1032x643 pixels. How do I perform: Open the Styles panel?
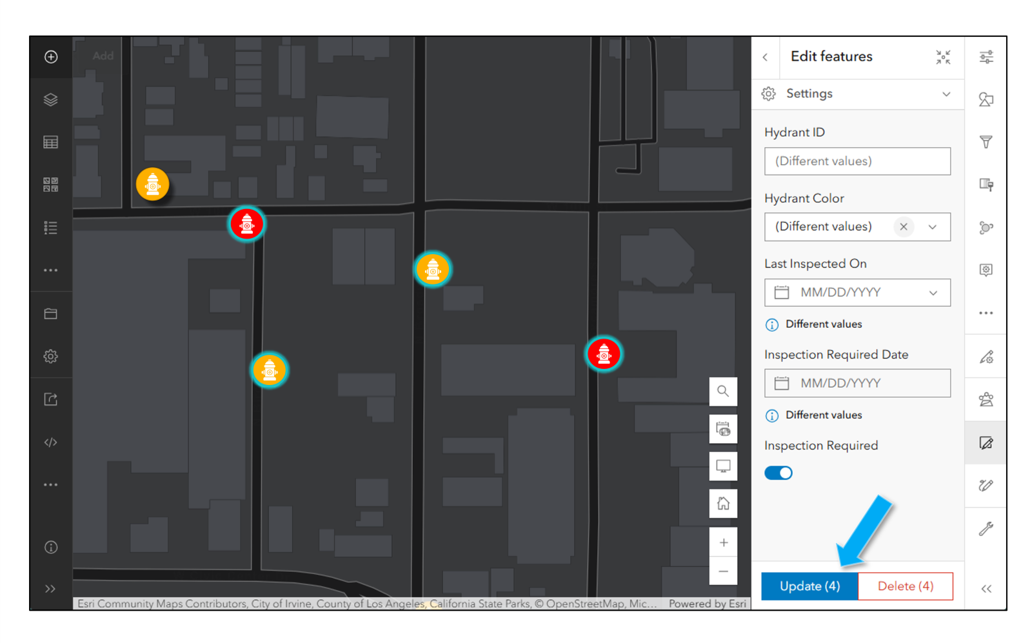click(x=986, y=100)
